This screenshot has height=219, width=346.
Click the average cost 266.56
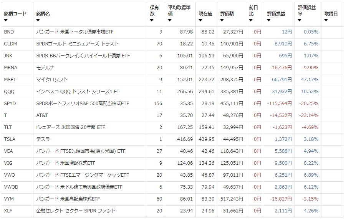pyautogui.click(x=185, y=92)
